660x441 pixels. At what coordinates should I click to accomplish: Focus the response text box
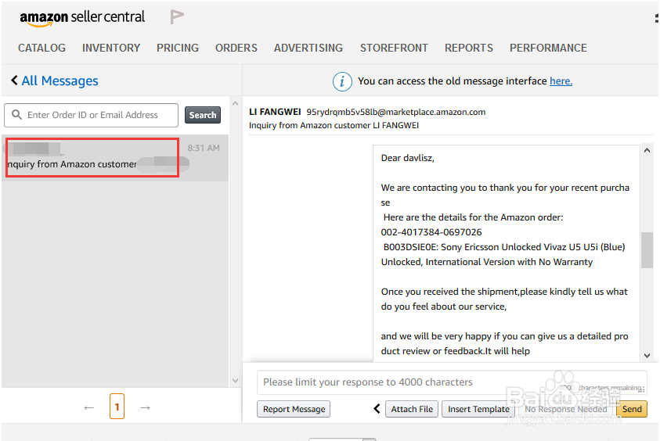[x=452, y=382]
